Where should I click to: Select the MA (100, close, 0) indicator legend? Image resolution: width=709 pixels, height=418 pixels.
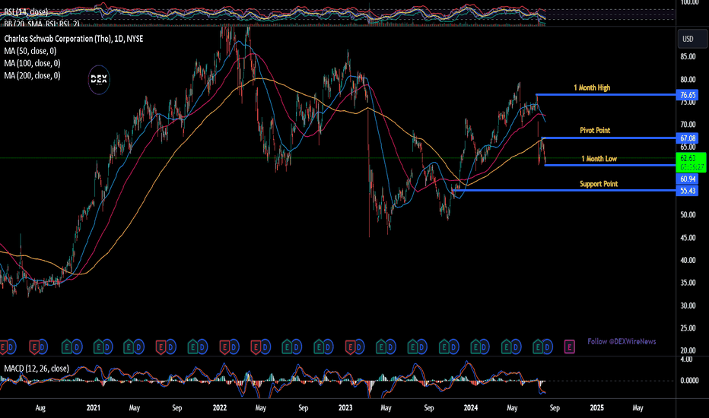[x=32, y=63]
